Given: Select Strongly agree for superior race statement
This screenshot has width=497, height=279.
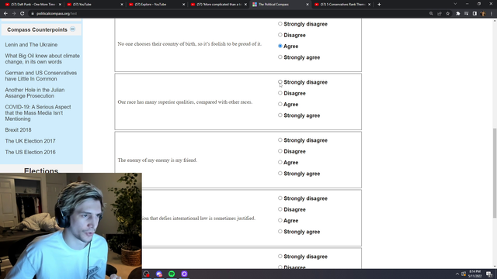Looking at the screenshot, I should [280, 115].
